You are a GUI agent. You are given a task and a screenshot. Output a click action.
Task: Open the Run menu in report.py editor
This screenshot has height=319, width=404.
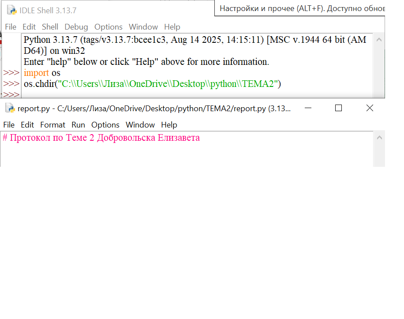coord(78,125)
